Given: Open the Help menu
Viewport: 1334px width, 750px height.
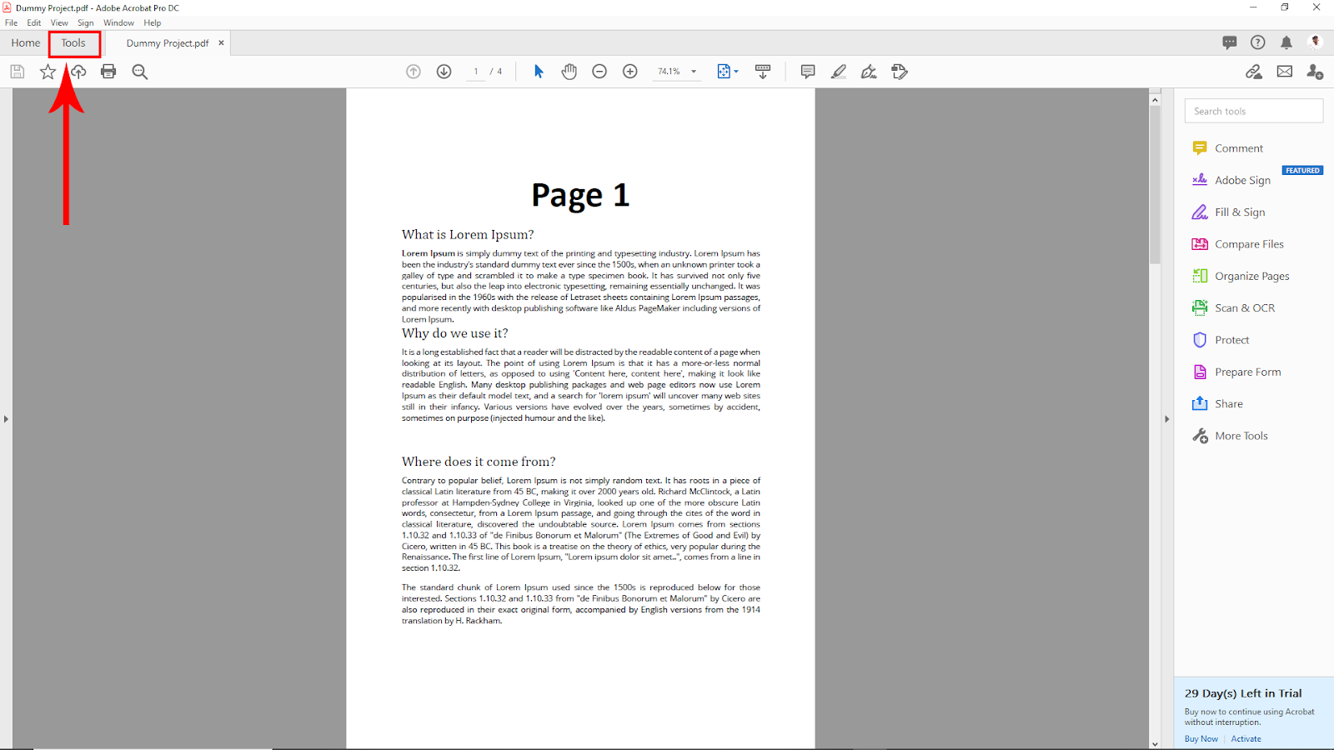Looking at the screenshot, I should click(x=153, y=22).
